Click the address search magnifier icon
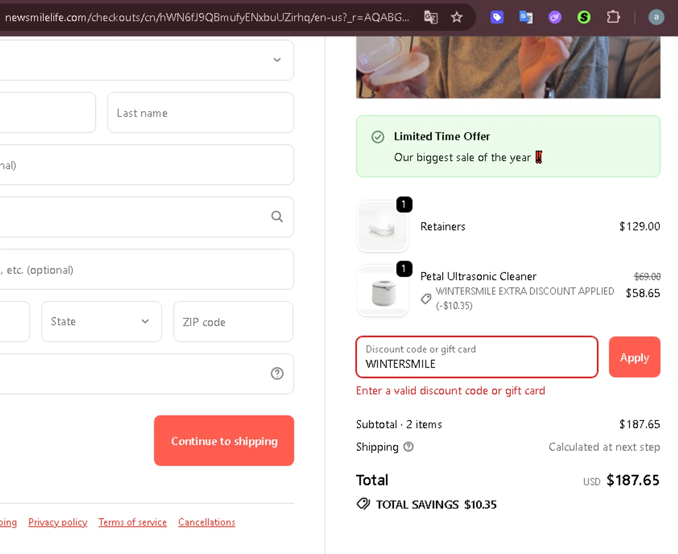This screenshot has height=554, width=678. [x=277, y=217]
